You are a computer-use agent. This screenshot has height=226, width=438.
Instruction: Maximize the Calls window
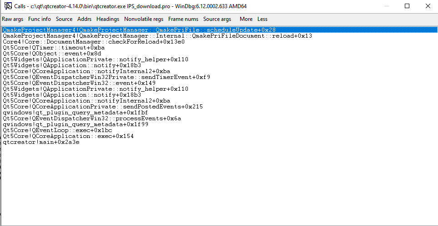click(x=407, y=6)
